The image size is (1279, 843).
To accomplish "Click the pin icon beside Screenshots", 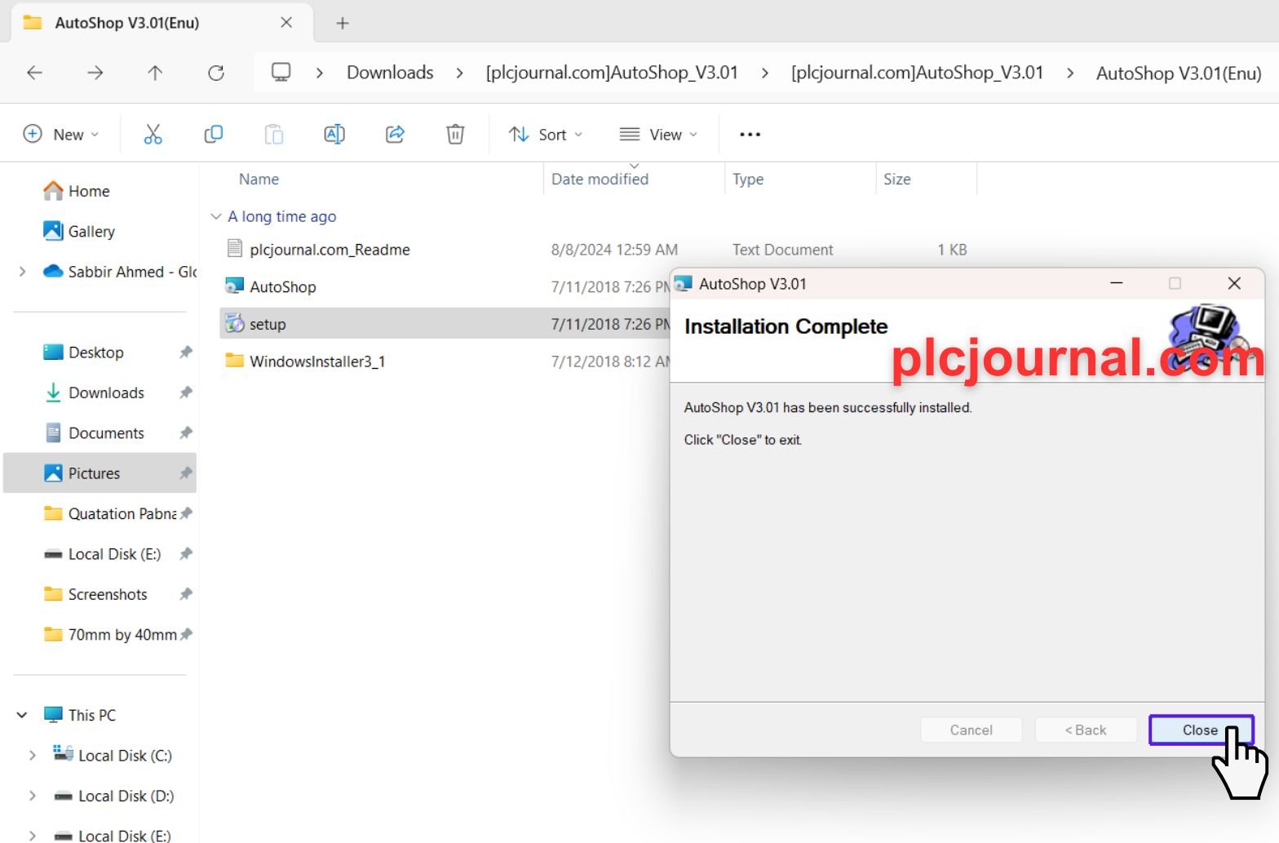I will click(x=186, y=594).
